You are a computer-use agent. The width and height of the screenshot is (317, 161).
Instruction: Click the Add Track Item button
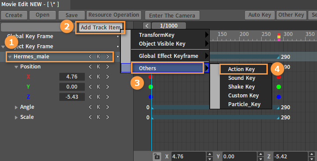click(101, 28)
